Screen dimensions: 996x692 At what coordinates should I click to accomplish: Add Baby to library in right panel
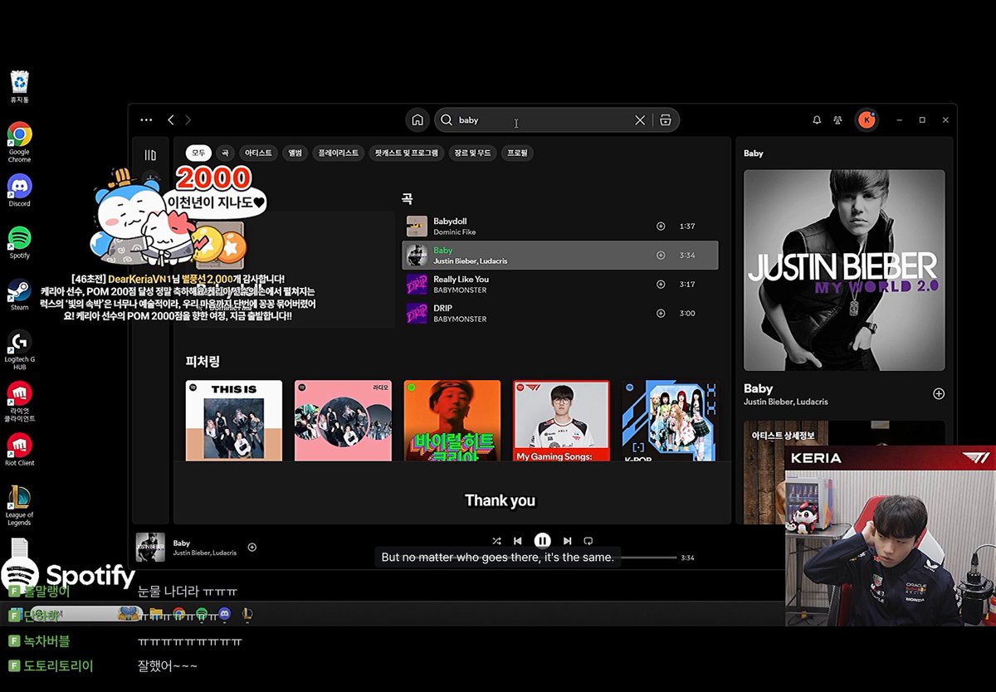pos(939,394)
